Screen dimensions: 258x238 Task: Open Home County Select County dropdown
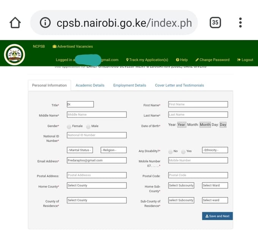tap(97, 185)
